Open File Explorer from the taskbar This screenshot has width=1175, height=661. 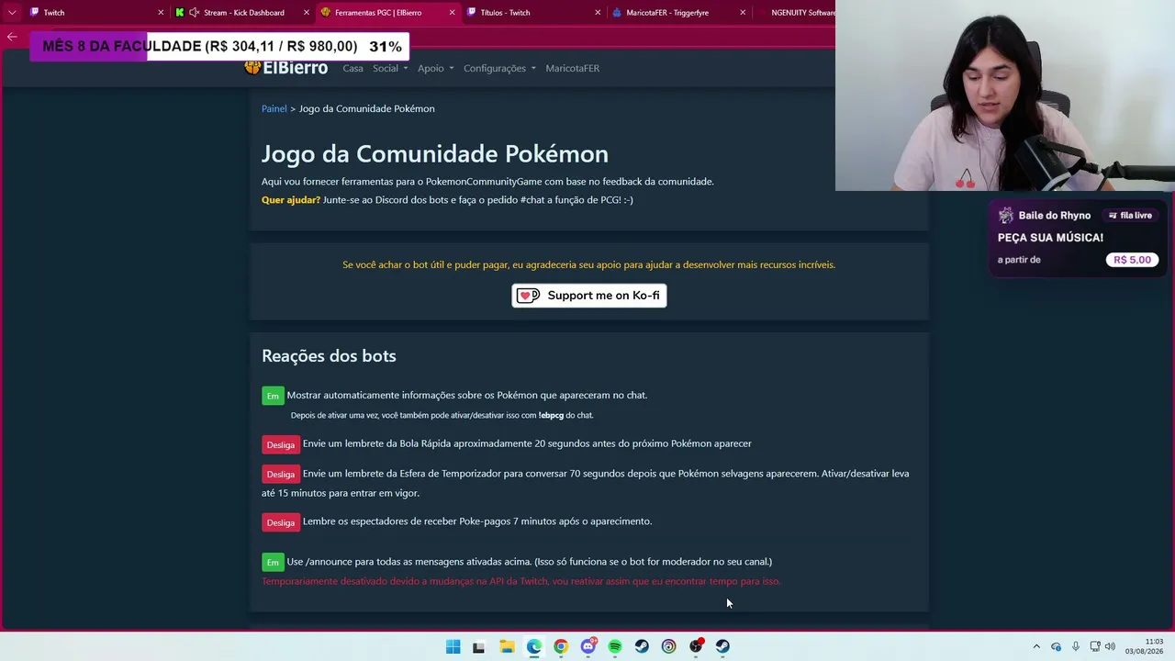507,646
